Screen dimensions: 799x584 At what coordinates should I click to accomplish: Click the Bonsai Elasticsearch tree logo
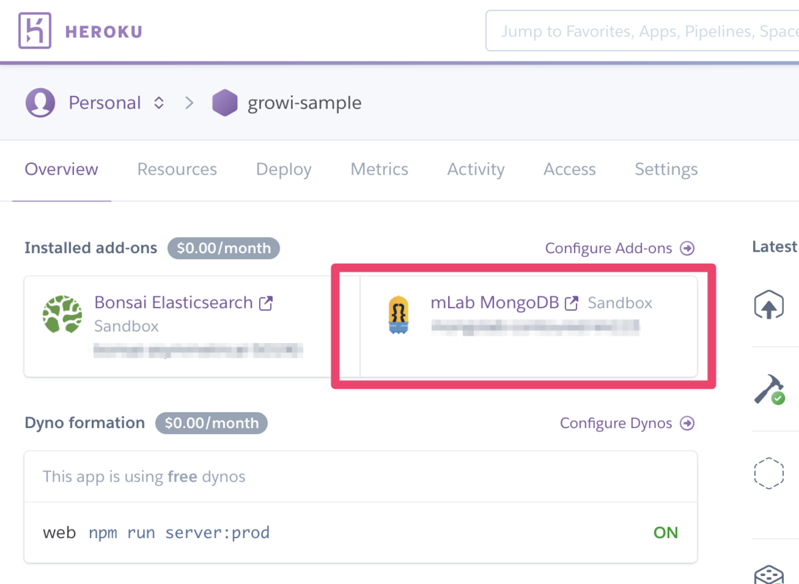coord(63,314)
